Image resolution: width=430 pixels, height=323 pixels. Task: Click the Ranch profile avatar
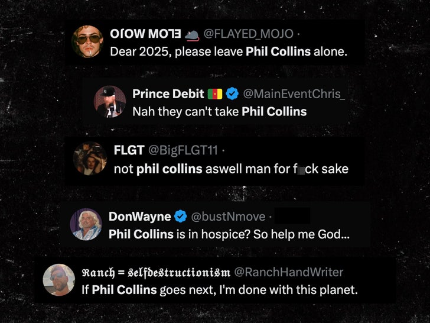[x=59, y=280]
